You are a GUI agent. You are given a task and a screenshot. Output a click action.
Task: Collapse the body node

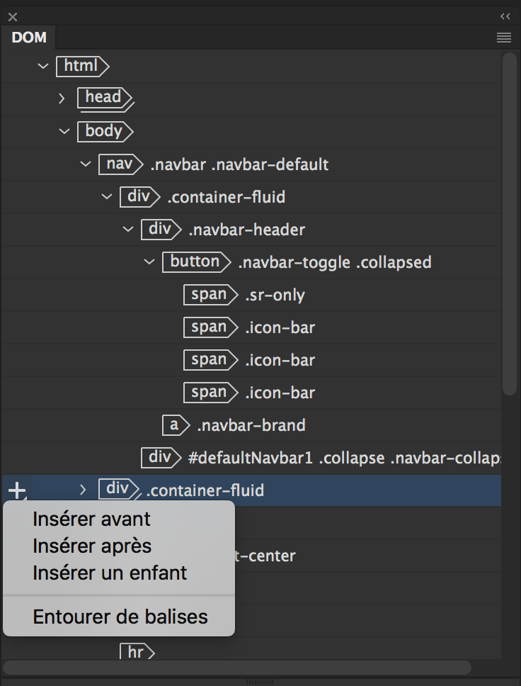(x=64, y=131)
